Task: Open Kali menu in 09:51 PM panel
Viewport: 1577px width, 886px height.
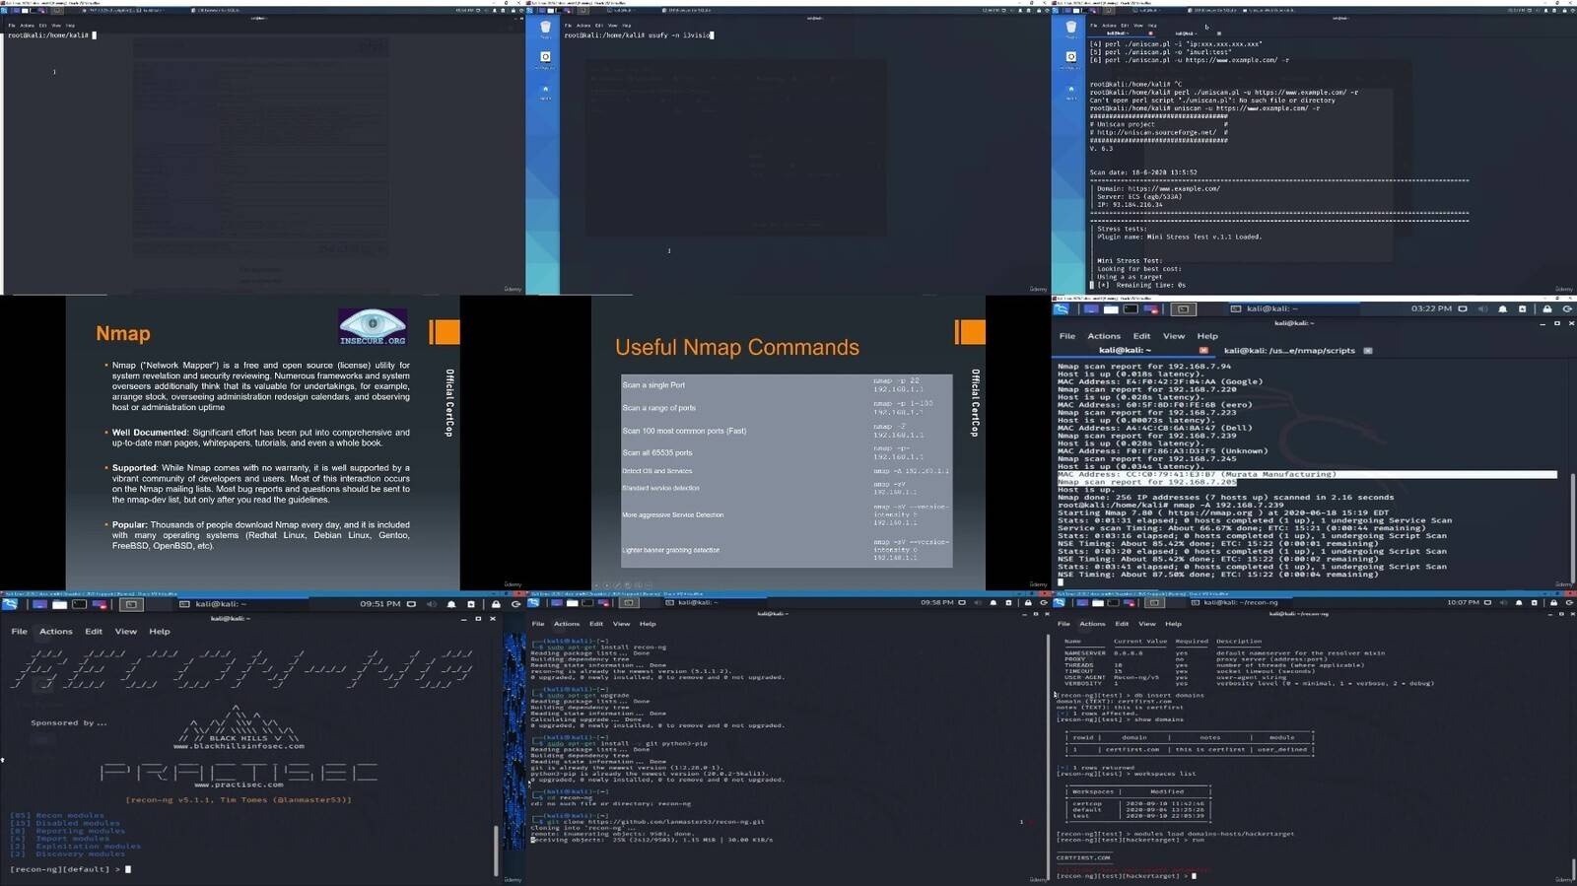Action: coord(9,604)
